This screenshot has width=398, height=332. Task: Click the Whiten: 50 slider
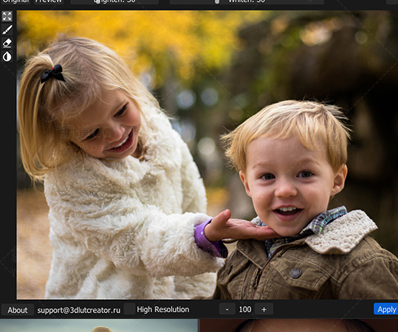(x=247, y=2)
